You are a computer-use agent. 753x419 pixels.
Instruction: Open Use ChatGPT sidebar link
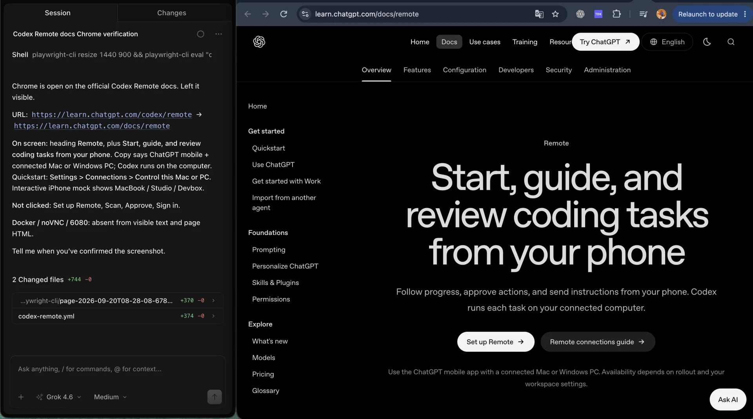[x=273, y=165]
